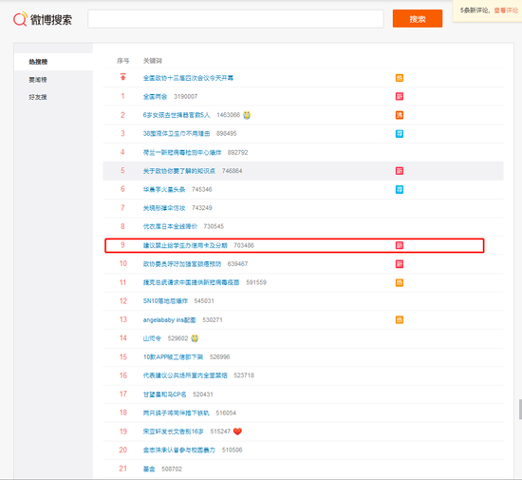
Task: Click the vertical page scrollbar thumb
Action: point(520,410)
